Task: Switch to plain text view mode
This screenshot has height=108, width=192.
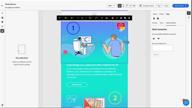Action: coord(127,6)
